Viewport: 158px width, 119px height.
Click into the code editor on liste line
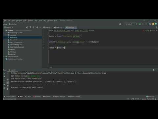57,48
